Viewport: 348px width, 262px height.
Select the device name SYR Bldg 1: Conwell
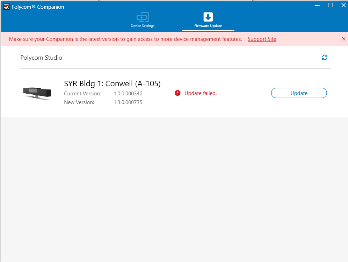pyautogui.click(x=112, y=83)
